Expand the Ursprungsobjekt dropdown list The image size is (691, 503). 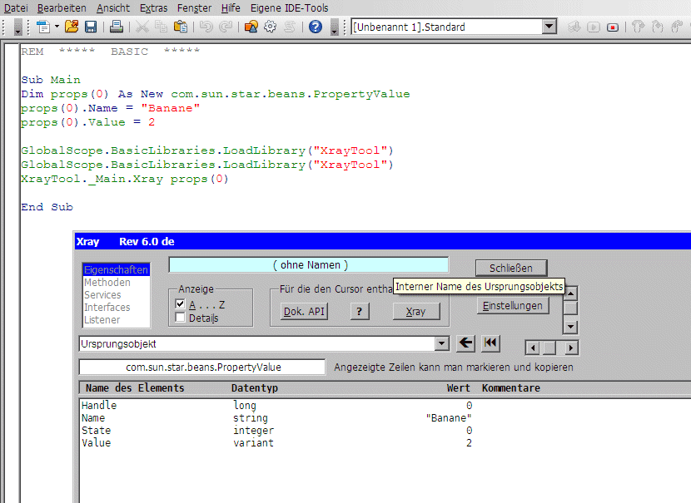click(x=442, y=343)
